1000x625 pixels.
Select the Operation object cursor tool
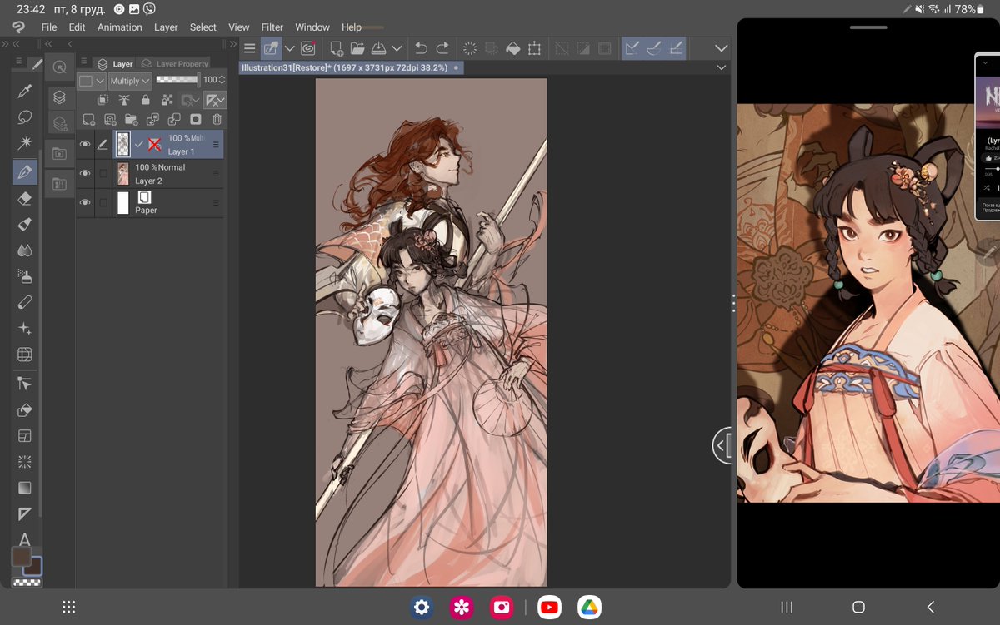coord(25,384)
